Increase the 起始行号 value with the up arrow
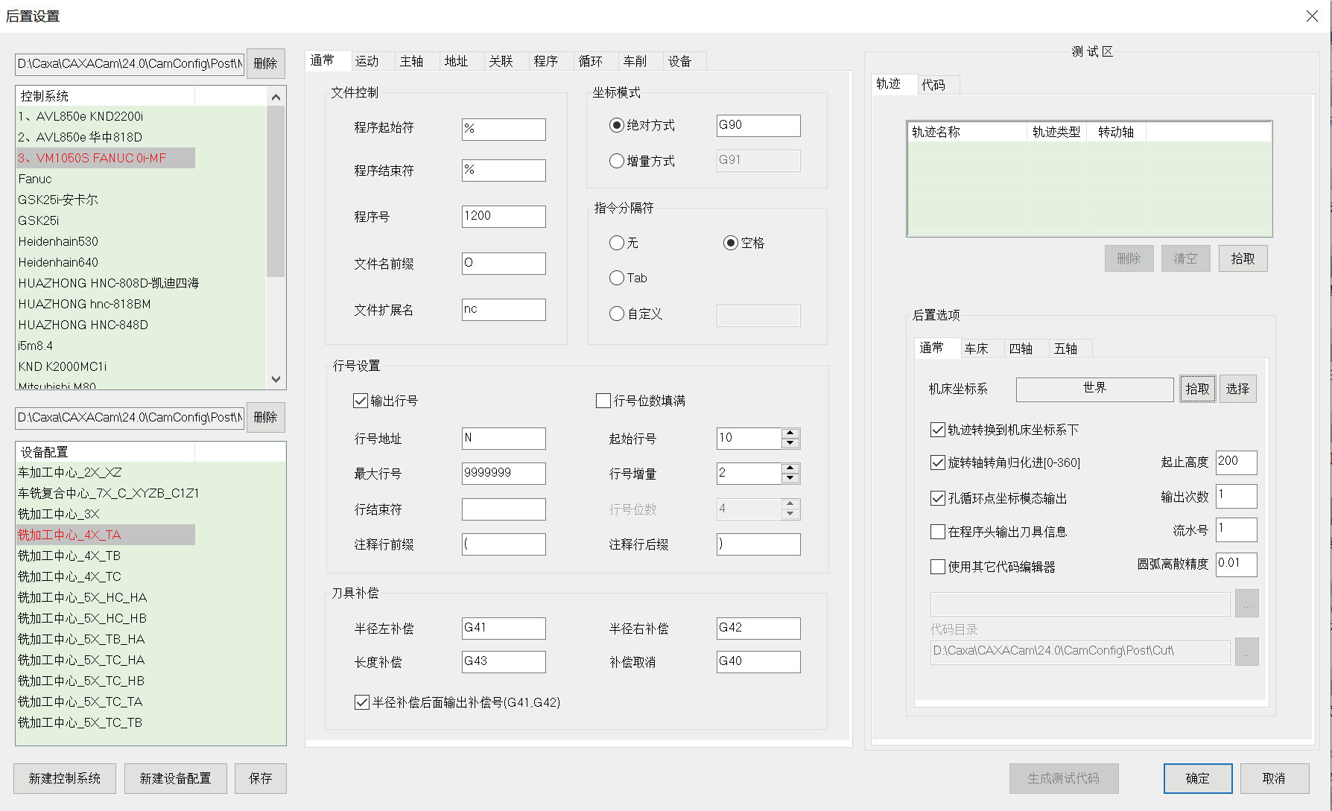Viewport: 1332px width, 811px height. click(790, 433)
